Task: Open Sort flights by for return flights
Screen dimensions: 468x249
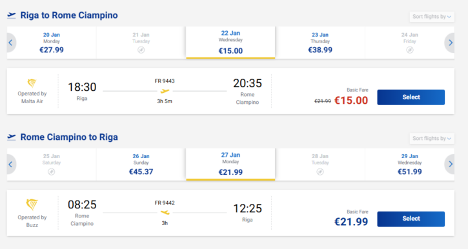Action: [x=432, y=138]
